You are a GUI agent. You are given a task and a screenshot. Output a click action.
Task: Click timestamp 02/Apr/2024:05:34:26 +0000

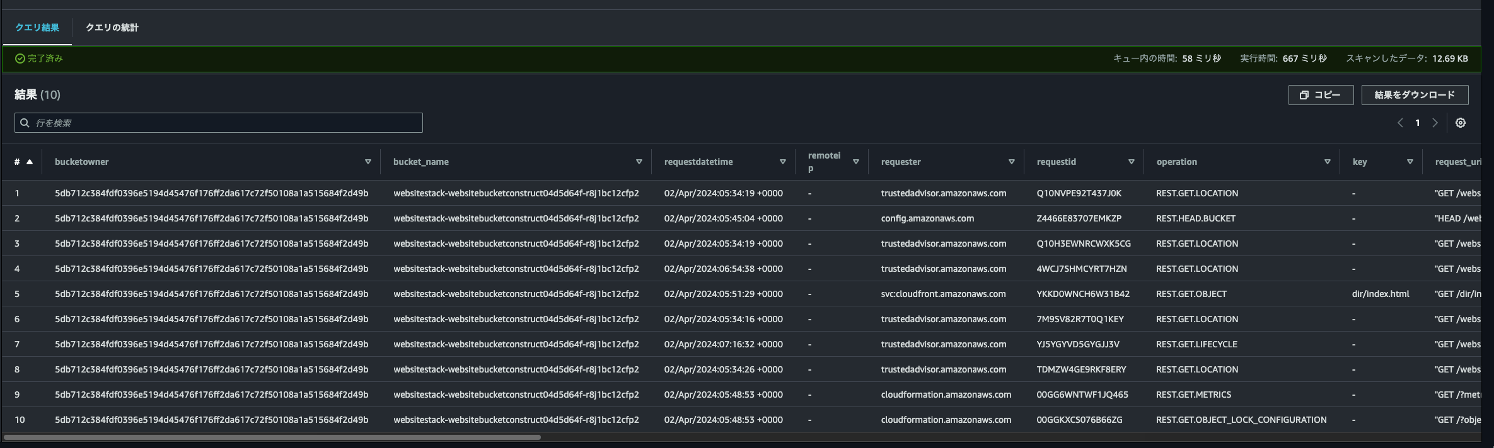pos(723,369)
